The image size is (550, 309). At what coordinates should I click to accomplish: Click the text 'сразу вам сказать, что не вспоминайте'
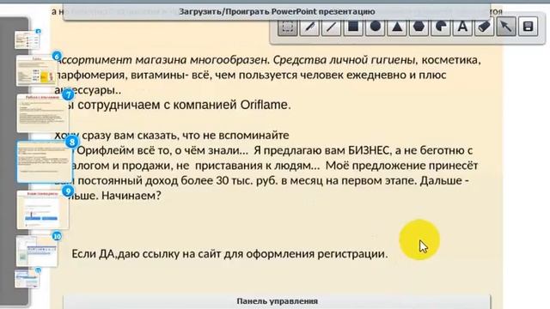(x=186, y=136)
